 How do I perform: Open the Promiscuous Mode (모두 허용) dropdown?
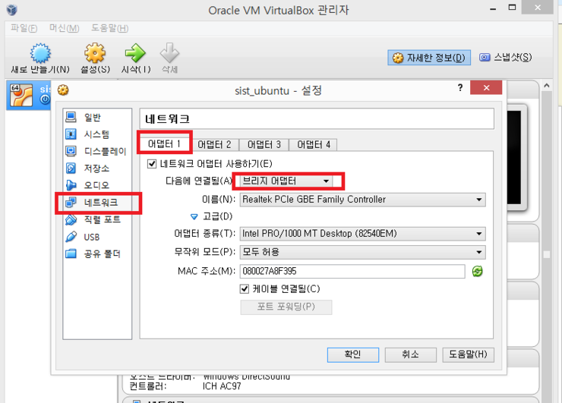click(x=362, y=252)
